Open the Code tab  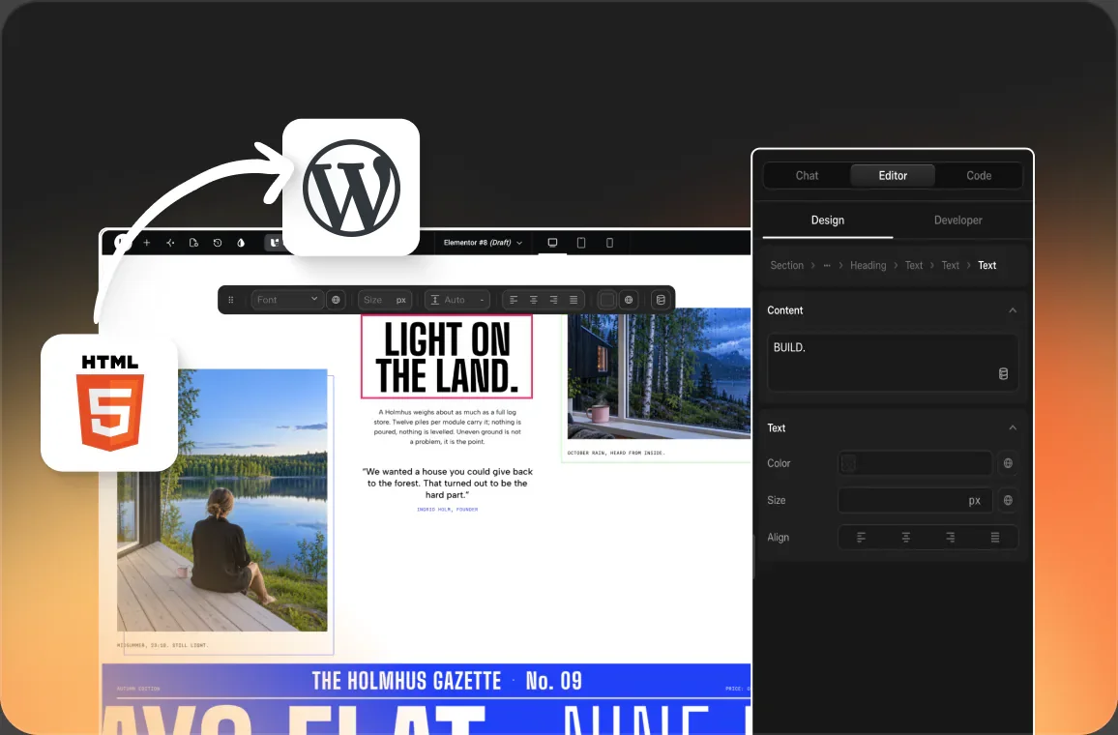coord(979,175)
